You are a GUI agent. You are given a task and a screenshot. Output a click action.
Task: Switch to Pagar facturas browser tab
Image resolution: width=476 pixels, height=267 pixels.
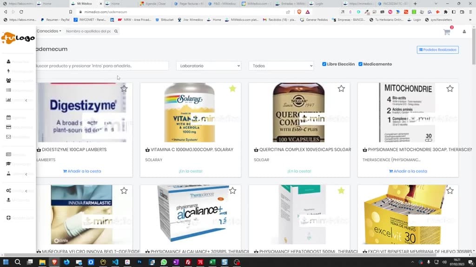(189, 4)
